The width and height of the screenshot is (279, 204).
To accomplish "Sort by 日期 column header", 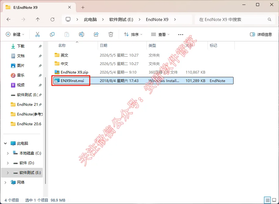I will tap(103, 46).
